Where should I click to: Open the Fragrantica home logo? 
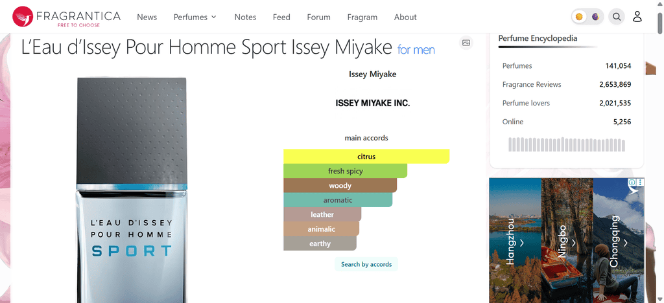(x=67, y=17)
